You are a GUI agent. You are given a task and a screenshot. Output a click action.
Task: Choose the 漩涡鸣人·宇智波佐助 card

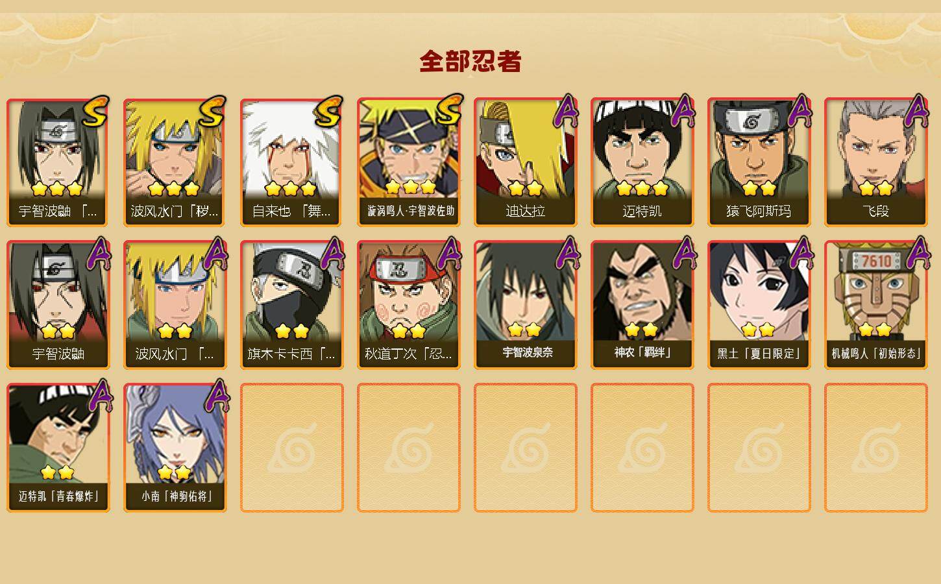(x=409, y=162)
